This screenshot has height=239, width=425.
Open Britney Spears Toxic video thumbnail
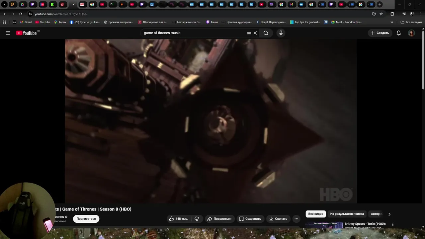coord(324,225)
